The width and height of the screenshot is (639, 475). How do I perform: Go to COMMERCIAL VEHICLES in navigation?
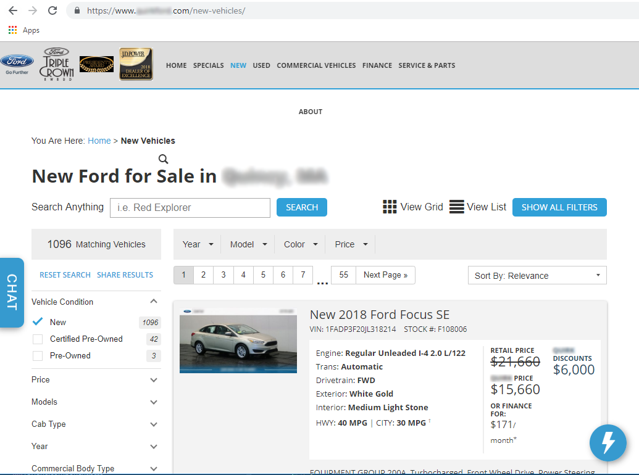click(x=316, y=65)
